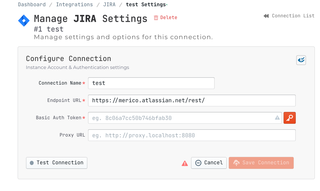Open the Connection List link

(293, 16)
